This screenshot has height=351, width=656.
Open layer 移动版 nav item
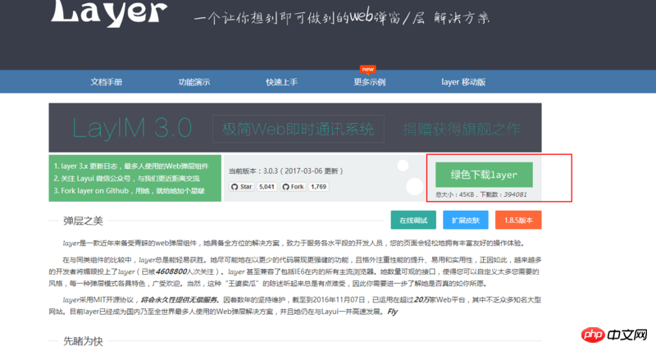tap(463, 82)
